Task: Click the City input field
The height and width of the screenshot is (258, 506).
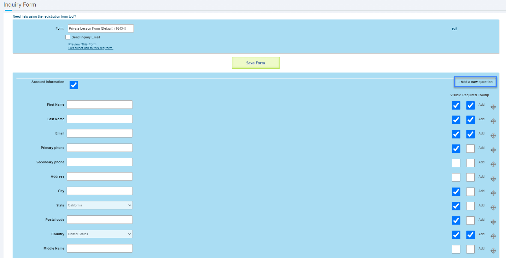Action: tap(100, 191)
